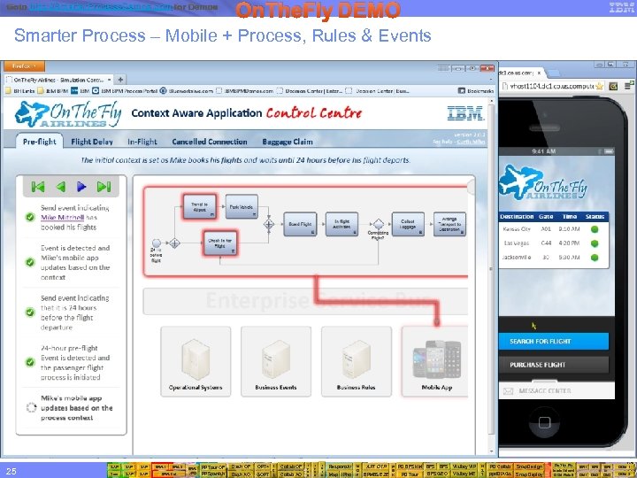Open the IBMBPMDemos.com bookmark
Viewport: 637px width, 478px height.
245,91
